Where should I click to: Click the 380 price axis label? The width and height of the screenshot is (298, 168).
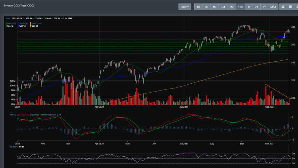293,27
